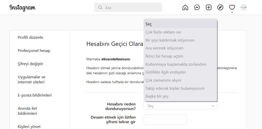Select the 'Seç' placeholder option in list
Screen dimensions: 262x129
click(x=181, y=24)
